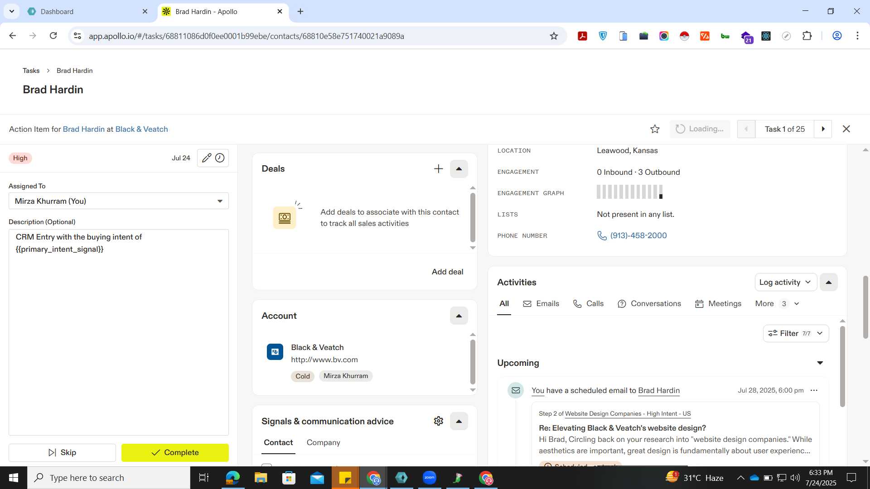Click phone number (913)-458-2000
The height and width of the screenshot is (489, 870).
pyautogui.click(x=638, y=236)
